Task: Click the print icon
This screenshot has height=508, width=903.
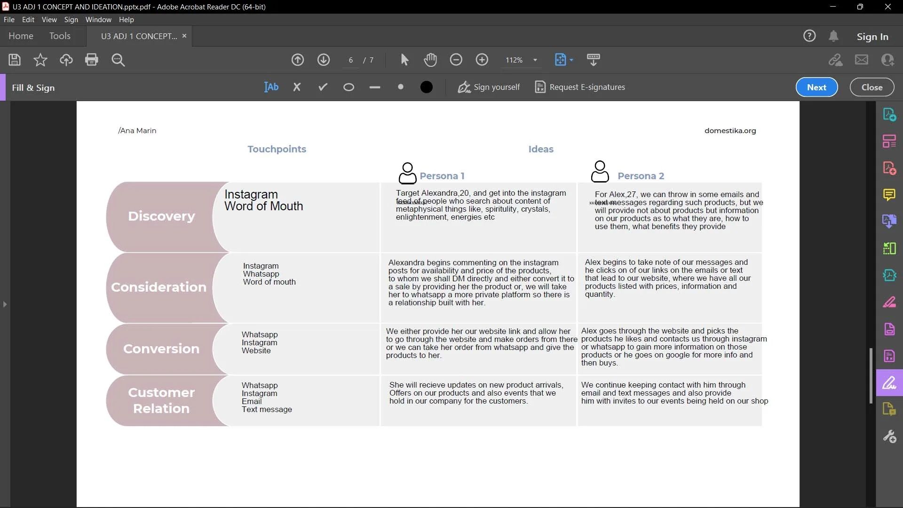Action: coord(92,60)
